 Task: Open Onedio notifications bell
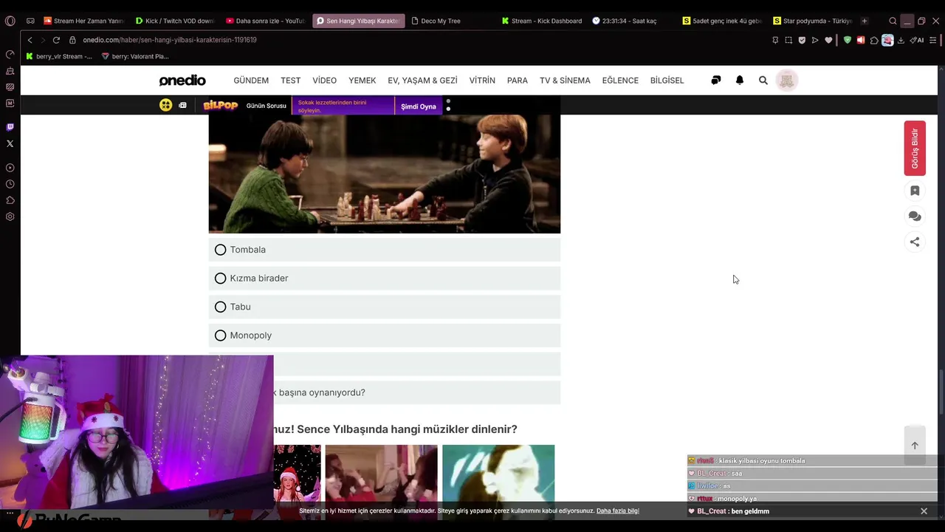[740, 80]
